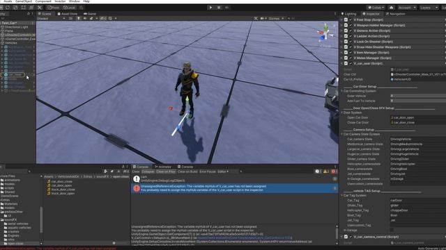Start Play mode with the Play button
This screenshot has height=250, width=446.
point(210,8)
